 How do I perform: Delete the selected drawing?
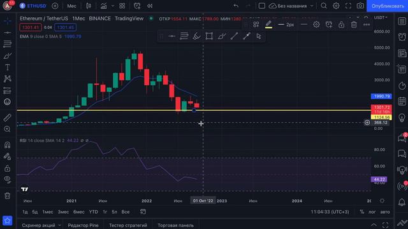point(354,24)
